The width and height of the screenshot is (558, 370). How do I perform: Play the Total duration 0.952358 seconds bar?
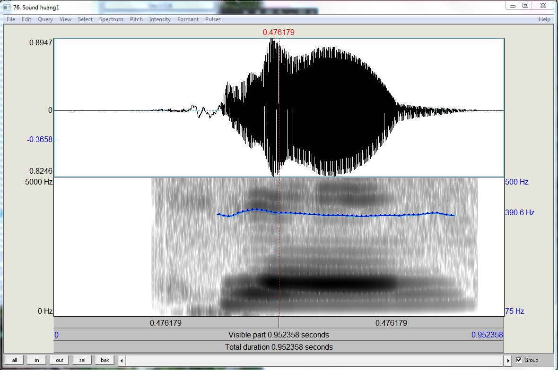coord(279,347)
